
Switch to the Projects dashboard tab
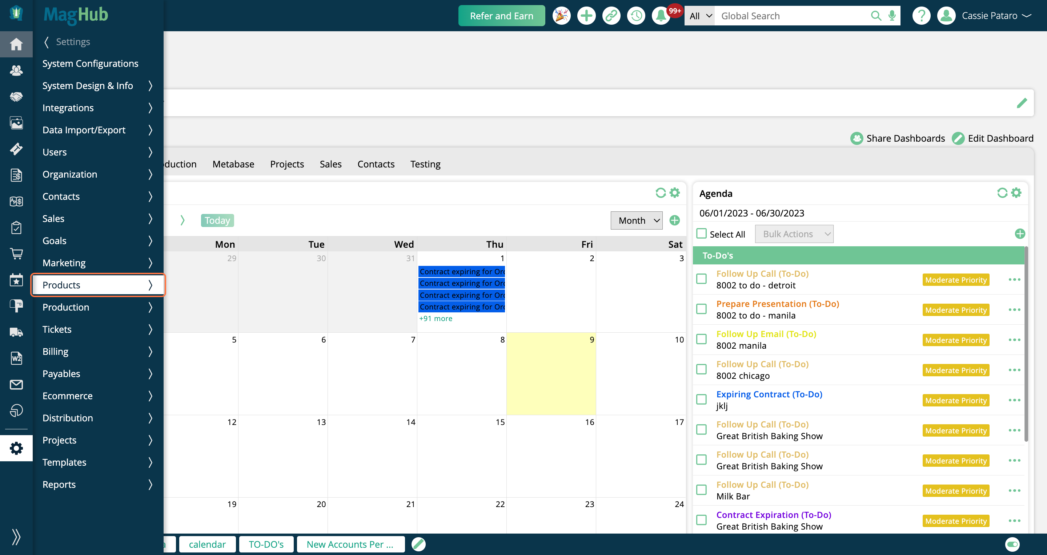point(287,164)
